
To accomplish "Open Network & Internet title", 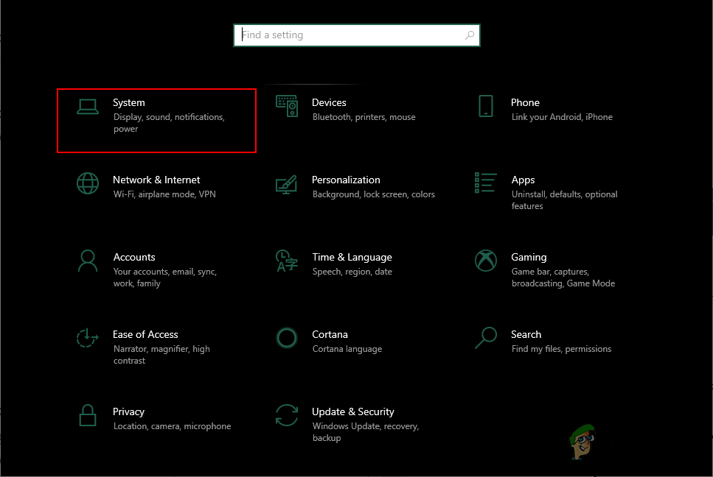I will tap(156, 180).
